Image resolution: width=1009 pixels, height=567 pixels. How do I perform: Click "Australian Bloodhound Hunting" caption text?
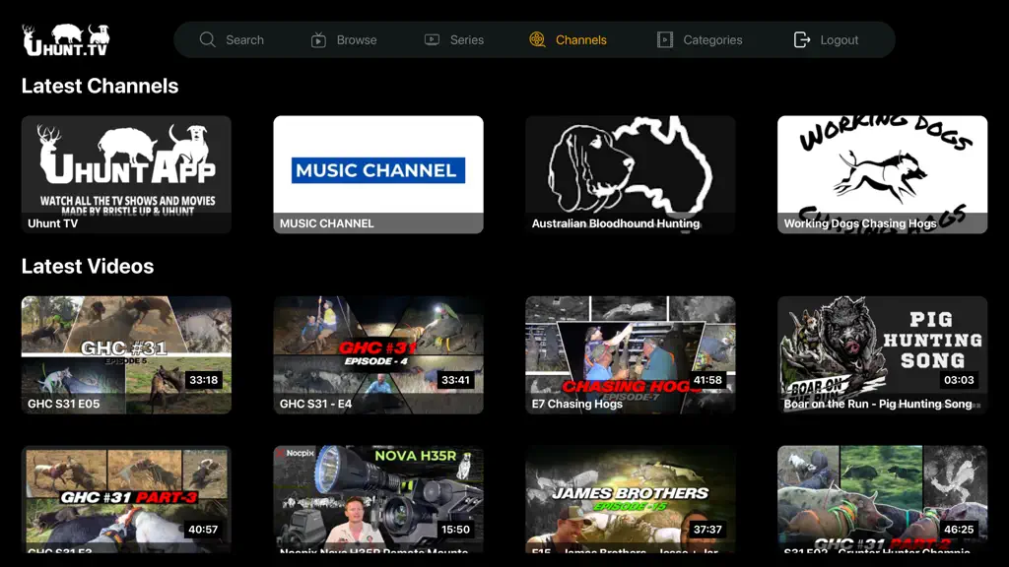[616, 223]
